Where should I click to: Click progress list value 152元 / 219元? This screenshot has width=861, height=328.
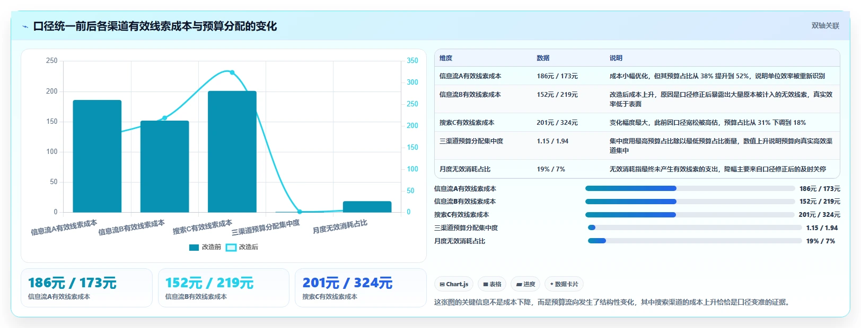pyautogui.click(x=820, y=202)
